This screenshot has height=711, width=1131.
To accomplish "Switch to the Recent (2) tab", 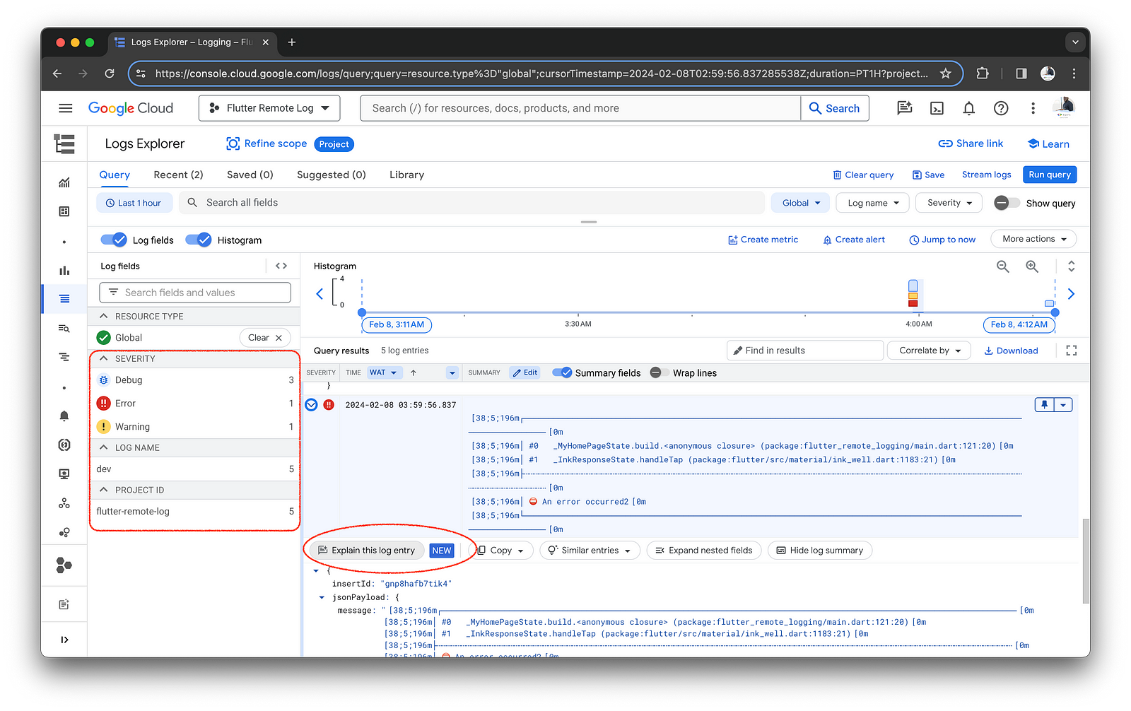I will coord(178,175).
